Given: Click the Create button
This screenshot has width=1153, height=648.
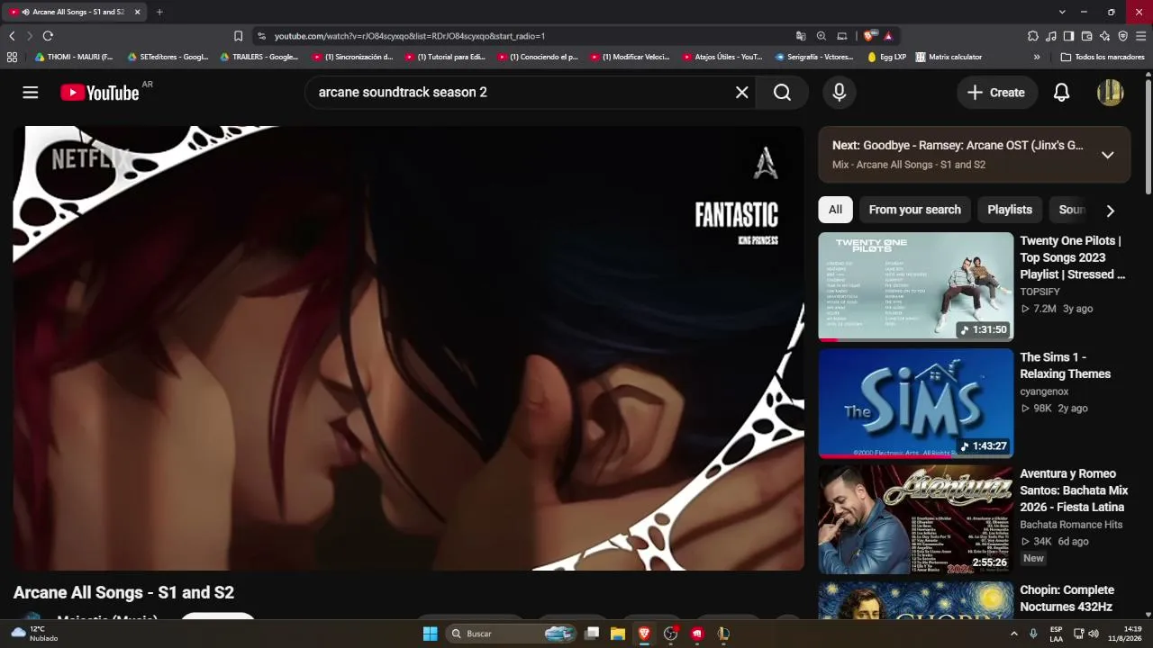Looking at the screenshot, I should tap(995, 93).
